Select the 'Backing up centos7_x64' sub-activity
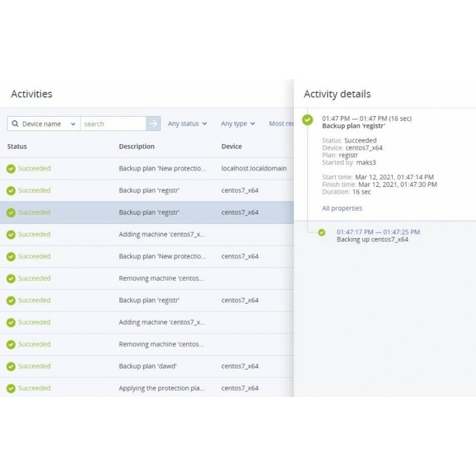Screen dimensions: 476x476 coord(372,239)
